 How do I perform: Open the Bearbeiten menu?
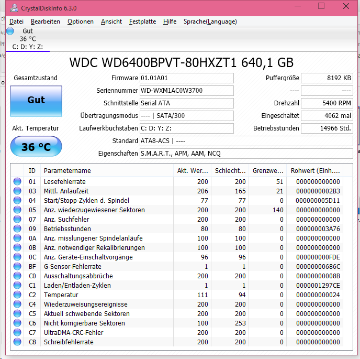coord(45,21)
